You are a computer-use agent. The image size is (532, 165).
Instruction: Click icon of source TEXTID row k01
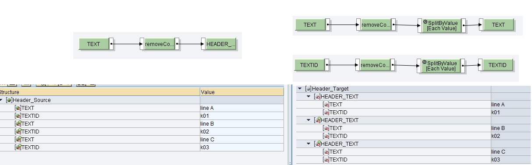pos(18,116)
